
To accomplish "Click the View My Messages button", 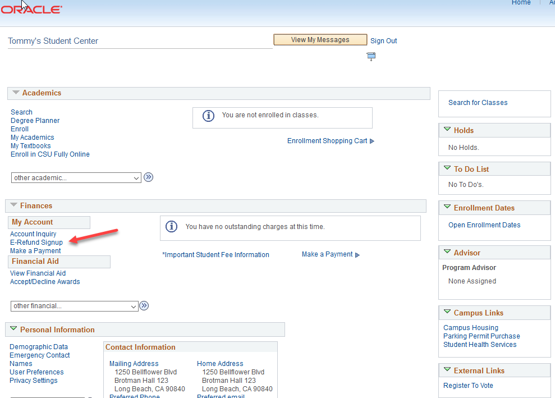I will tap(320, 40).
